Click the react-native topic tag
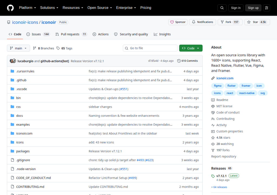This screenshot has height=195, width=277. click(247, 93)
